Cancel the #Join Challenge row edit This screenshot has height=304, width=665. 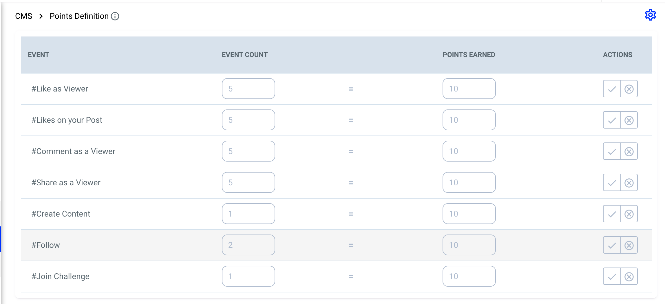[629, 276]
